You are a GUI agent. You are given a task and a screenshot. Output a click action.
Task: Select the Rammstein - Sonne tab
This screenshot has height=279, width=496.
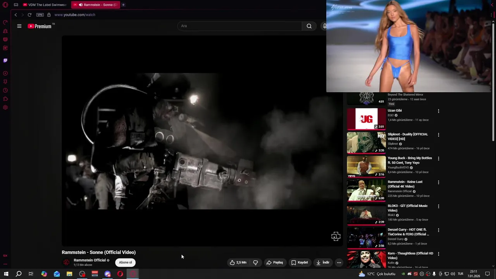click(96, 5)
